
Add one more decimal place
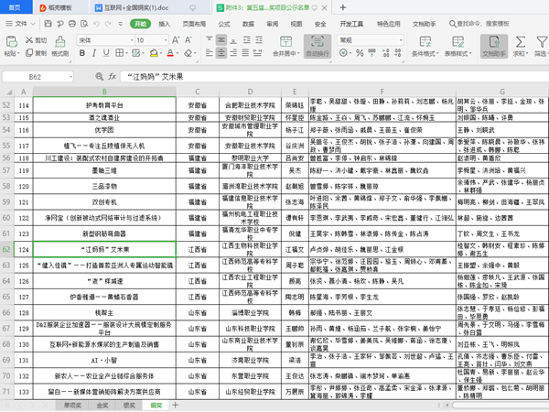pos(386,53)
